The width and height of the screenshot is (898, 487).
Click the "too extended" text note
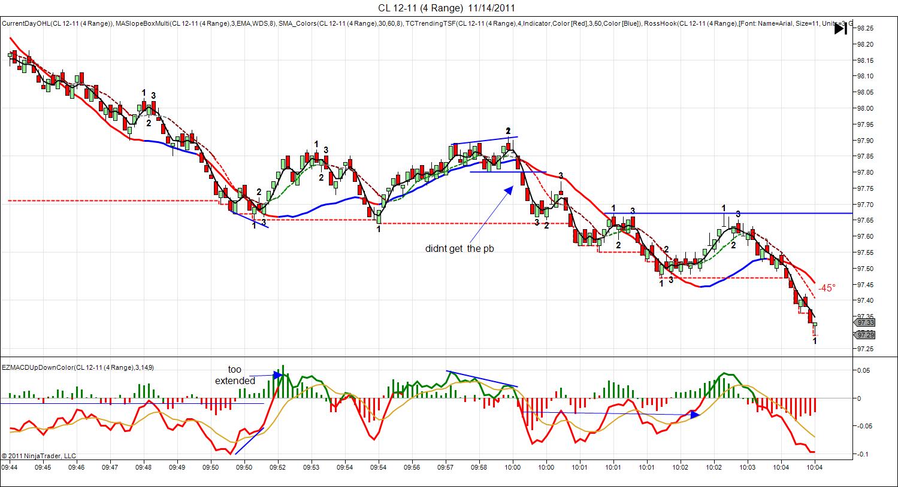(235, 375)
